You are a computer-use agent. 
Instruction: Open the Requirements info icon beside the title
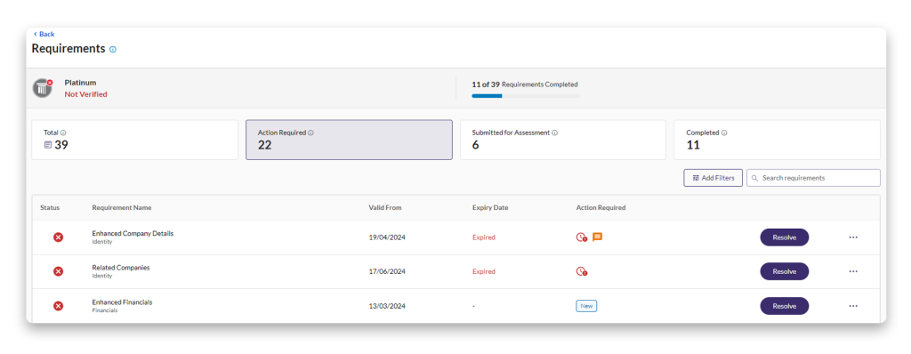pyautogui.click(x=113, y=50)
